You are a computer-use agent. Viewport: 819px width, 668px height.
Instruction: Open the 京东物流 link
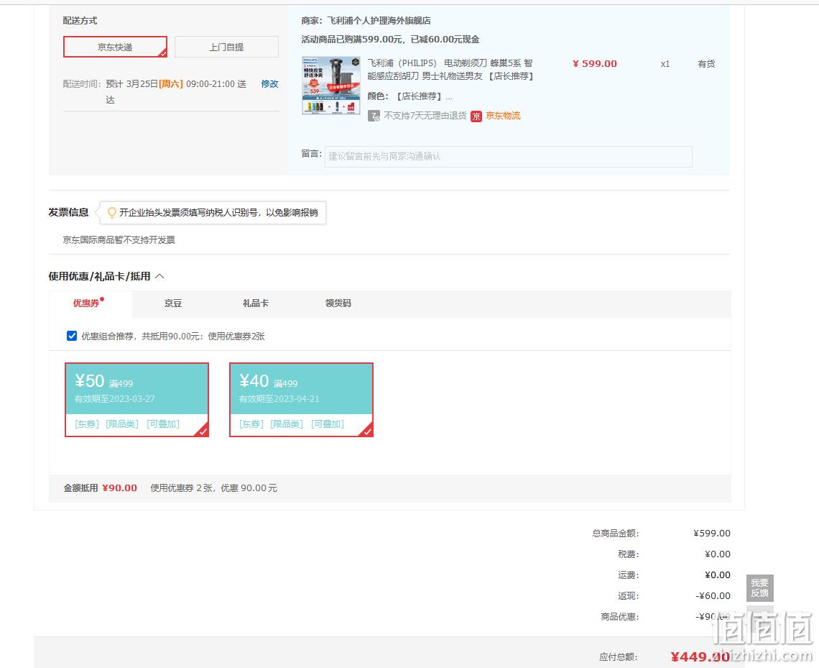(x=503, y=116)
